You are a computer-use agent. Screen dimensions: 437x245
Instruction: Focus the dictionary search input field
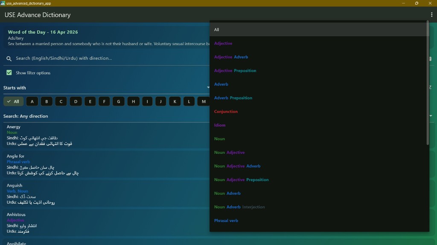(111, 58)
